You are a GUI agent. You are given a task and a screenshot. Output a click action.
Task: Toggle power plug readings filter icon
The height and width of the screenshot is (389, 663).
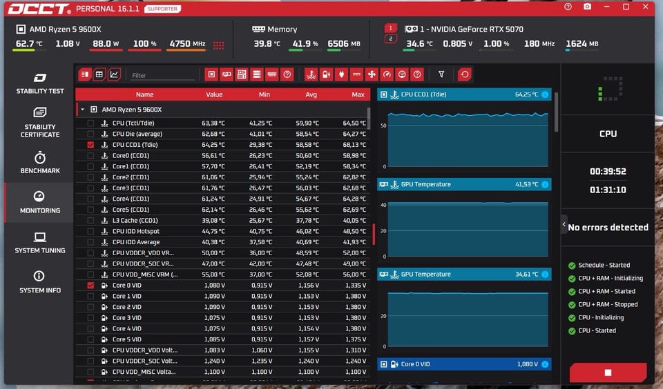[342, 74]
